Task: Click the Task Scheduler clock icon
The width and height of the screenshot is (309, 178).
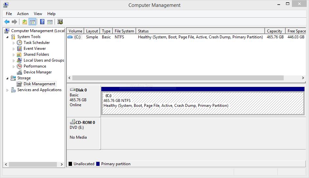Action: pos(19,43)
